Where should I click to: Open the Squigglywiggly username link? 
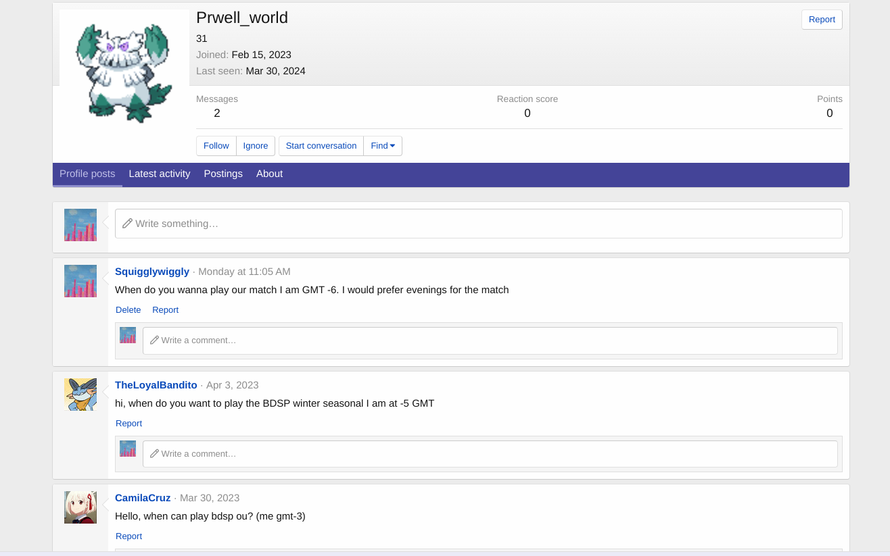(152, 272)
